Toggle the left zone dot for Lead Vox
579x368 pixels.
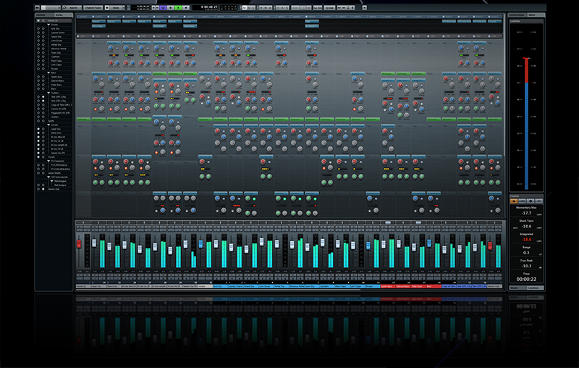(x=38, y=129)
